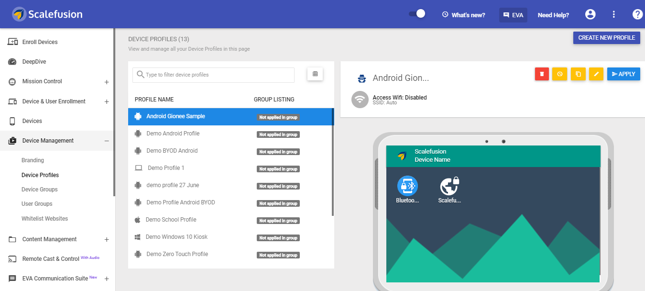
Task: Click the Scalefusion browser app icon in preview
Action: point(449,187)
